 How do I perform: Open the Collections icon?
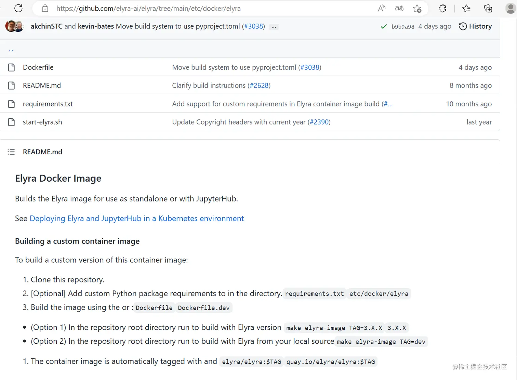488,9
